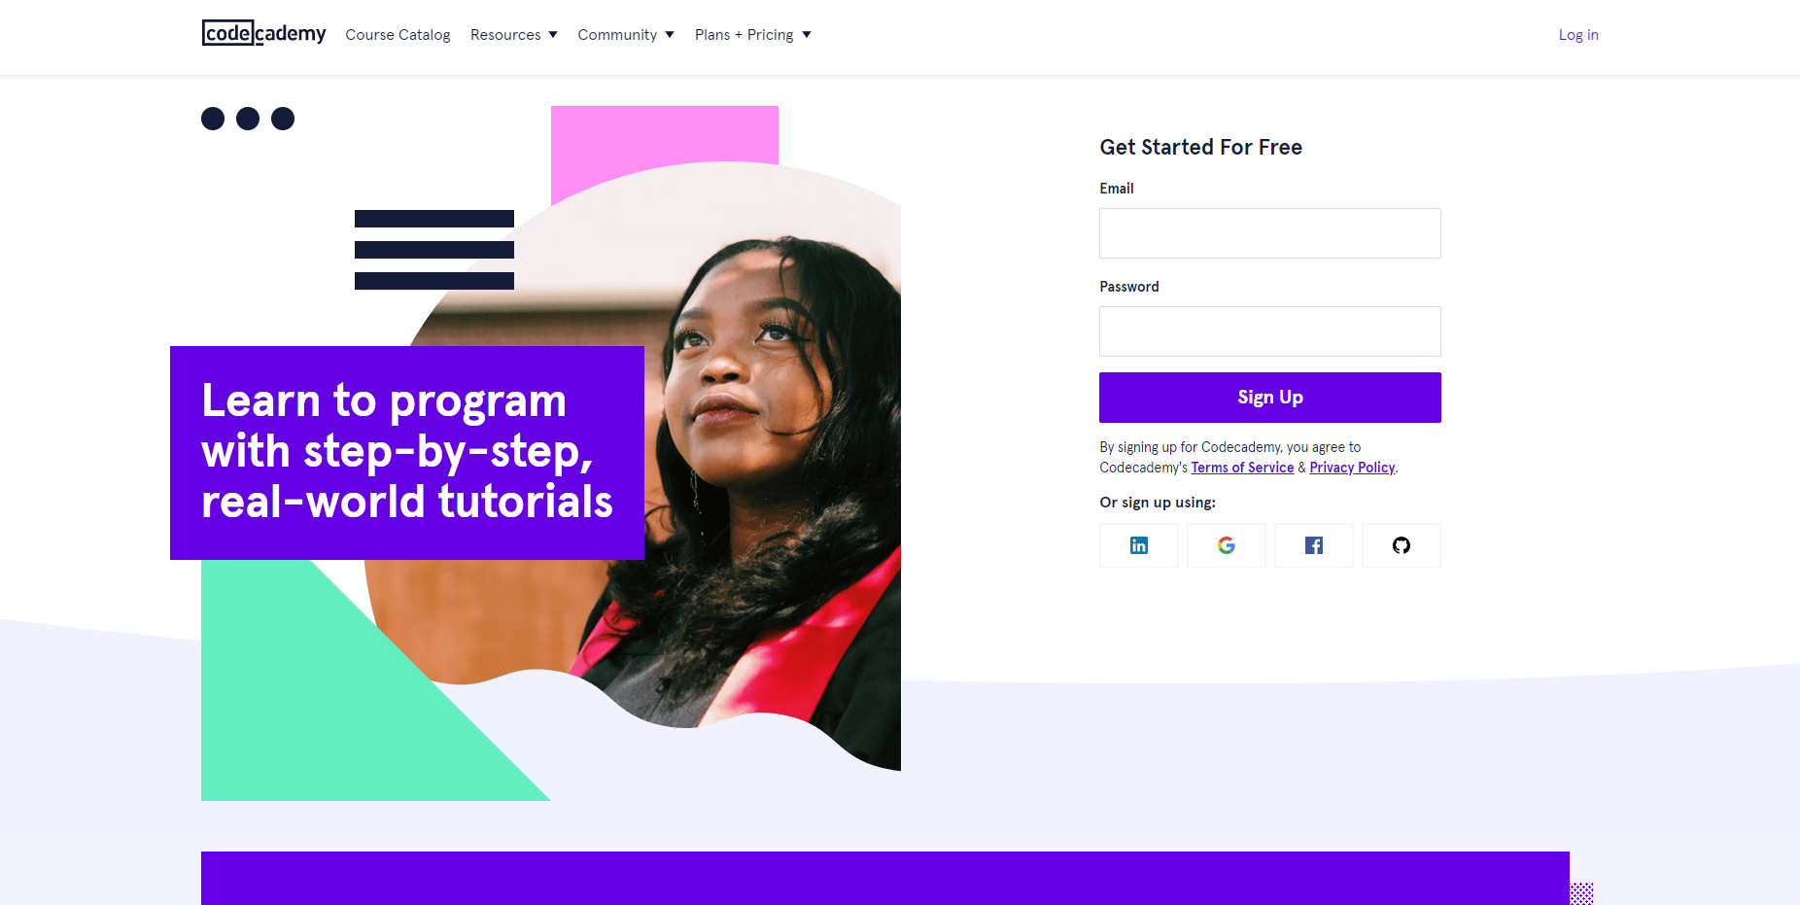
Task: Click the three-bar hamburger graphic
Action: tap(434, 250)
